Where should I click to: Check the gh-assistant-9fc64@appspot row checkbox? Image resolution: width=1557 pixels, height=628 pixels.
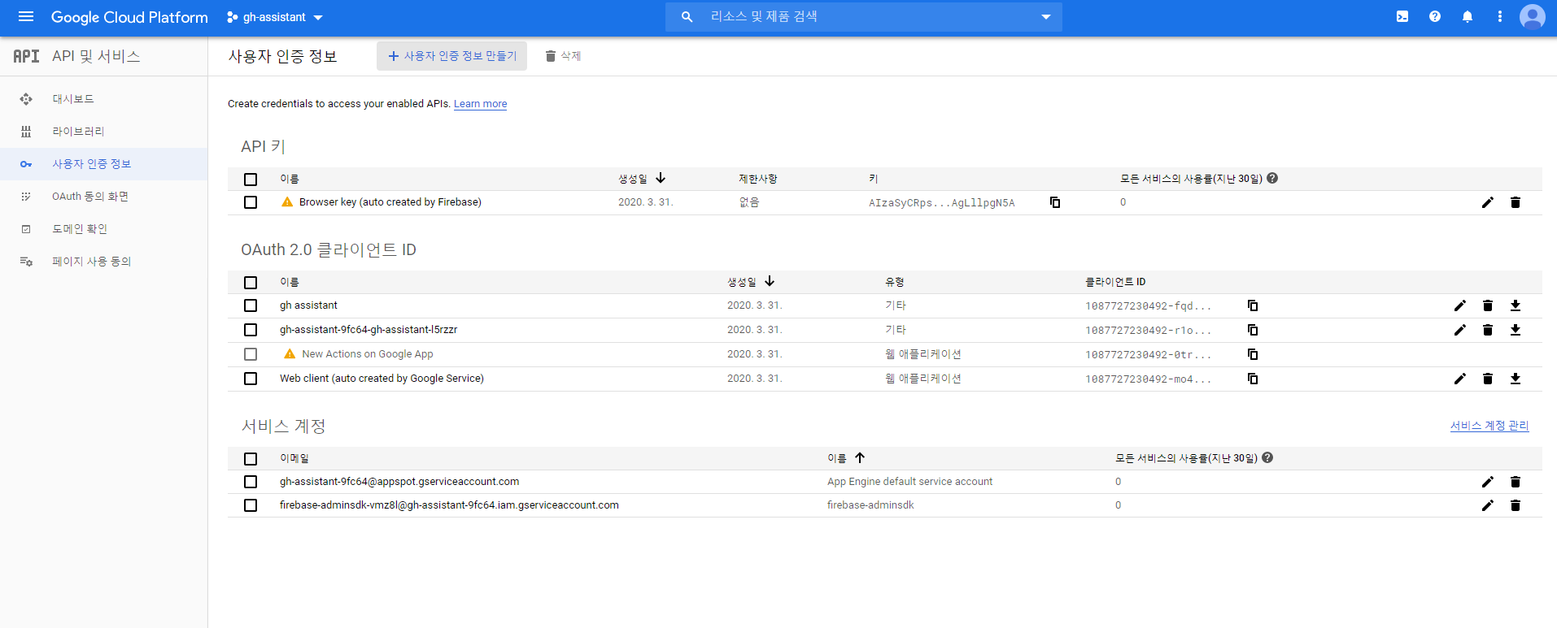point(251,482)
